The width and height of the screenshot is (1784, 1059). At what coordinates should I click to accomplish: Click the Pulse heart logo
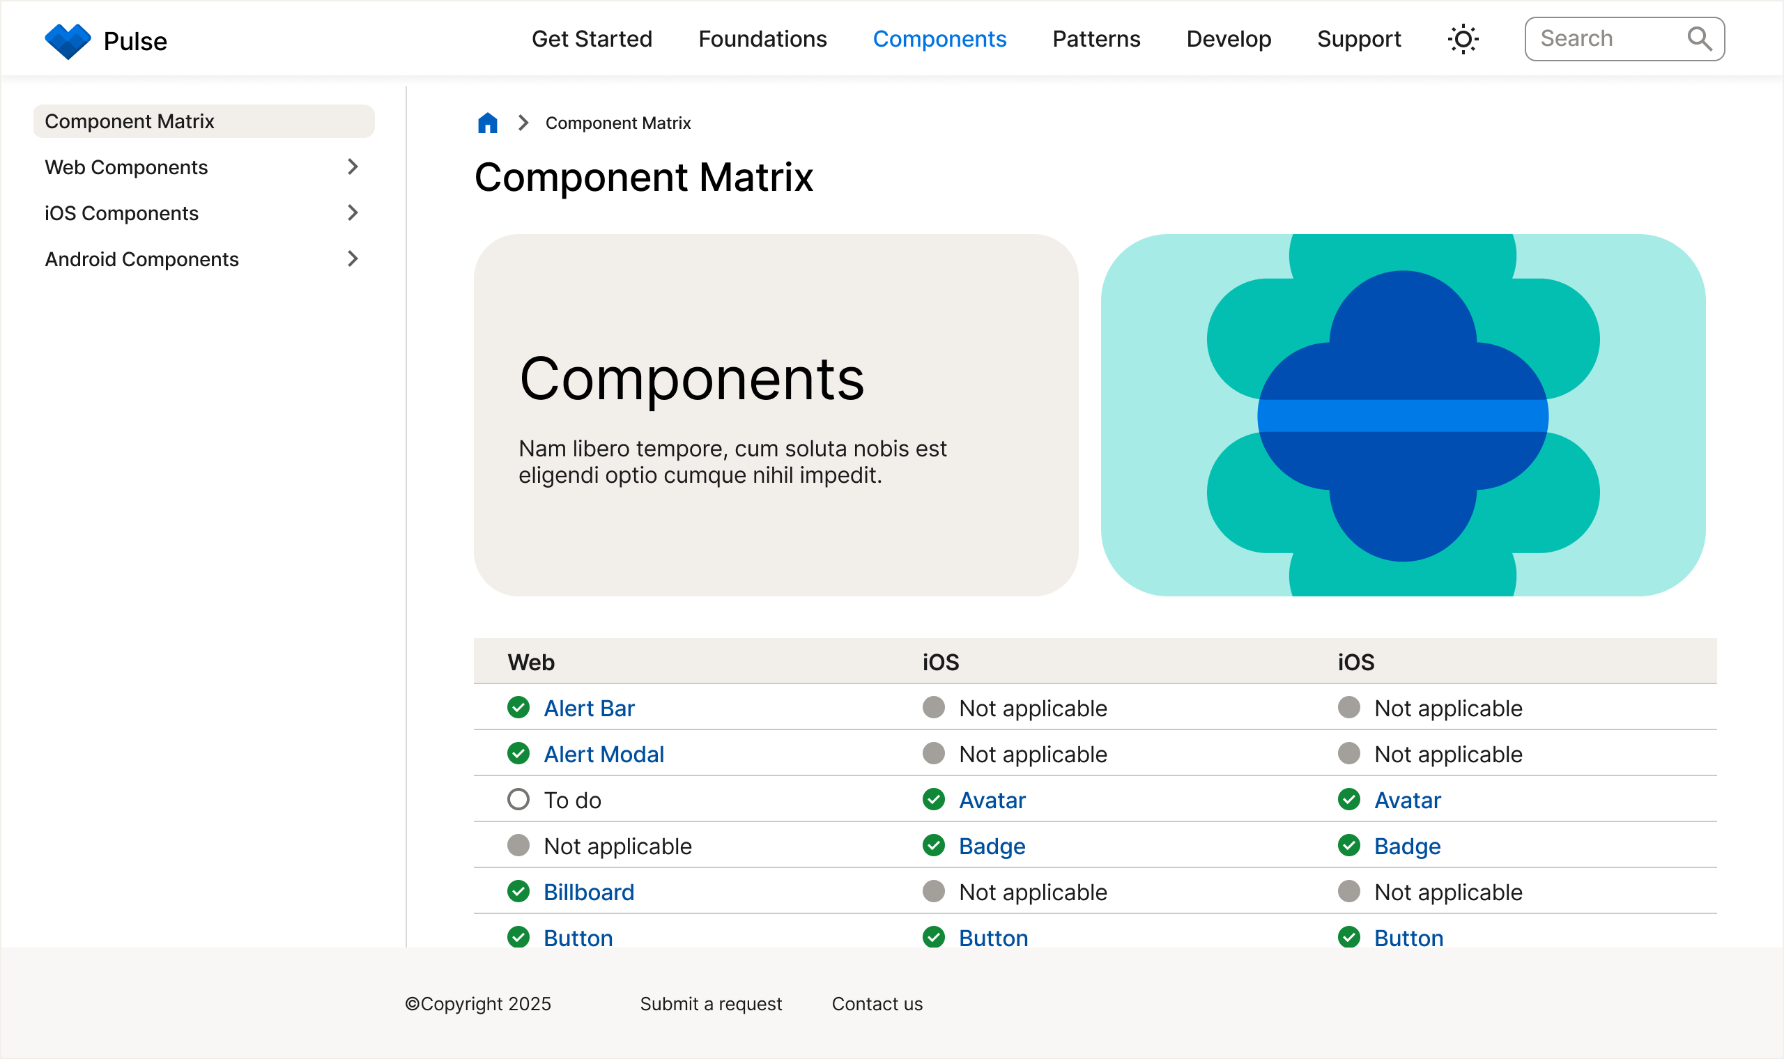tap(69, 39)
